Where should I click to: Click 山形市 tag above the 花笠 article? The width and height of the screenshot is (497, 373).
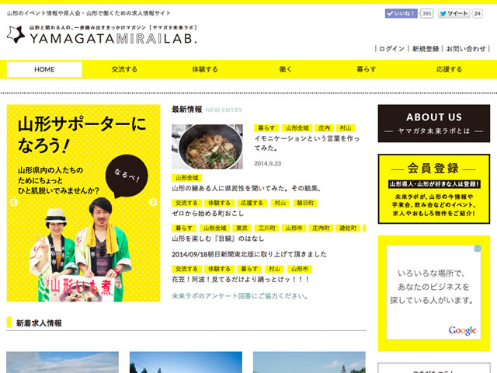coord(300,269)
